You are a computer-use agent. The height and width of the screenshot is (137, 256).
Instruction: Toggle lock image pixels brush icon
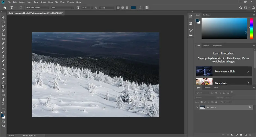pos(205,102)
